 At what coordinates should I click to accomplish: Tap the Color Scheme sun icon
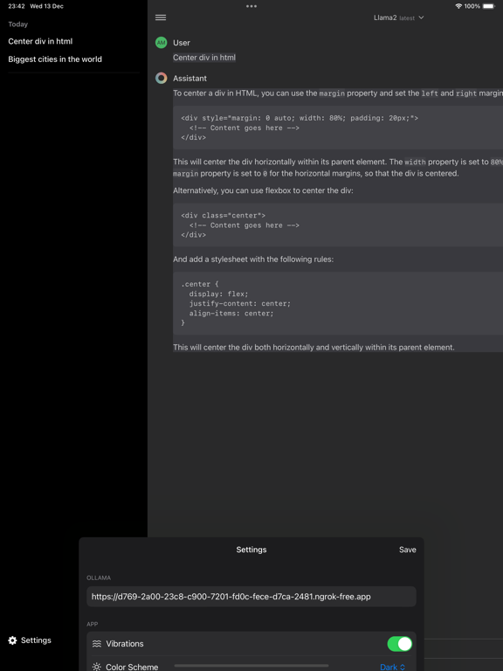click(97, 667)
